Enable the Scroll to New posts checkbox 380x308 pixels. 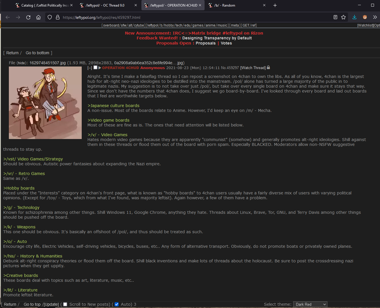[65, 304]
